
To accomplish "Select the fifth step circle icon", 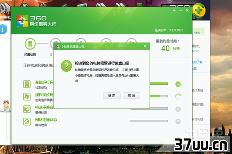I will [x=131, y=41].
